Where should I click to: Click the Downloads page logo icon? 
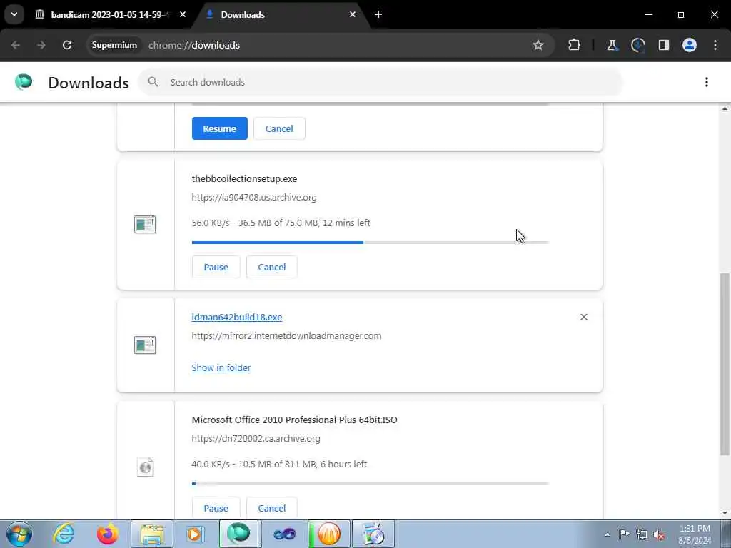(24, 82)
